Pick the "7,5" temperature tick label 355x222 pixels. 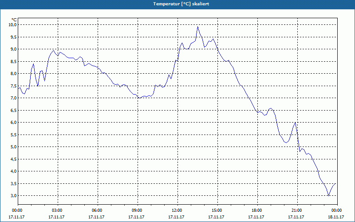tap(13, 86)
